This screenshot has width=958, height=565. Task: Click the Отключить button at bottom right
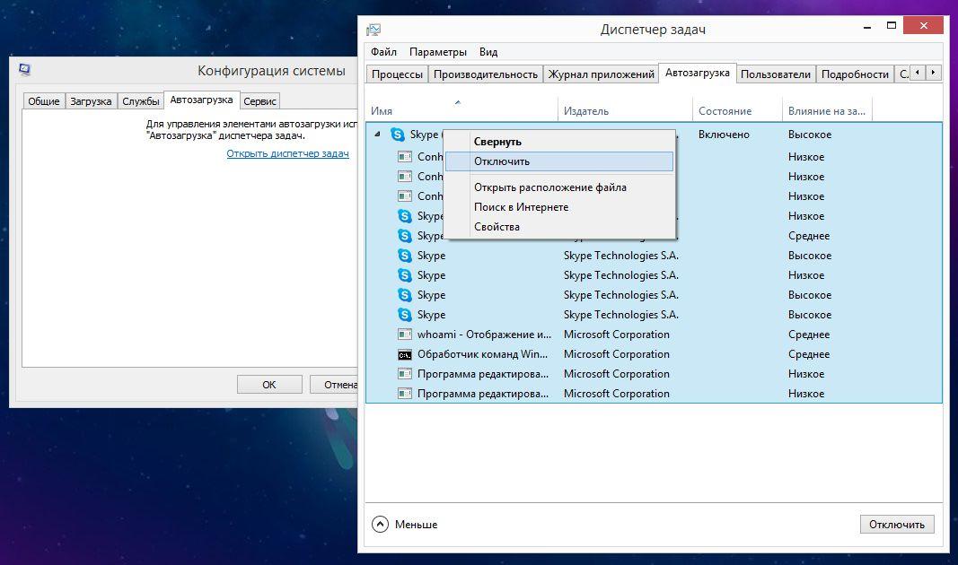click(897, 524)
